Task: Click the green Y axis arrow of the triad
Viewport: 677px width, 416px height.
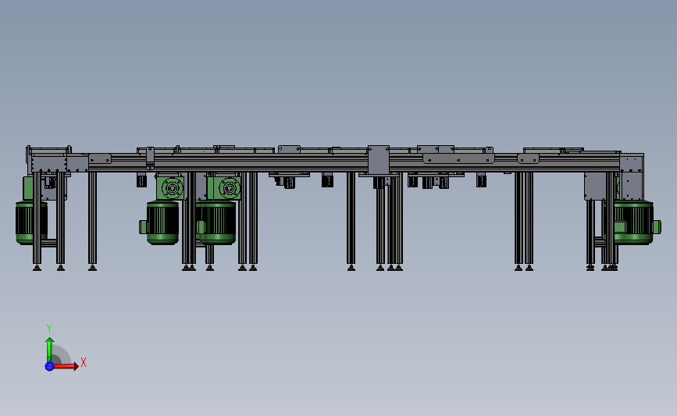Action: point(49,350)
